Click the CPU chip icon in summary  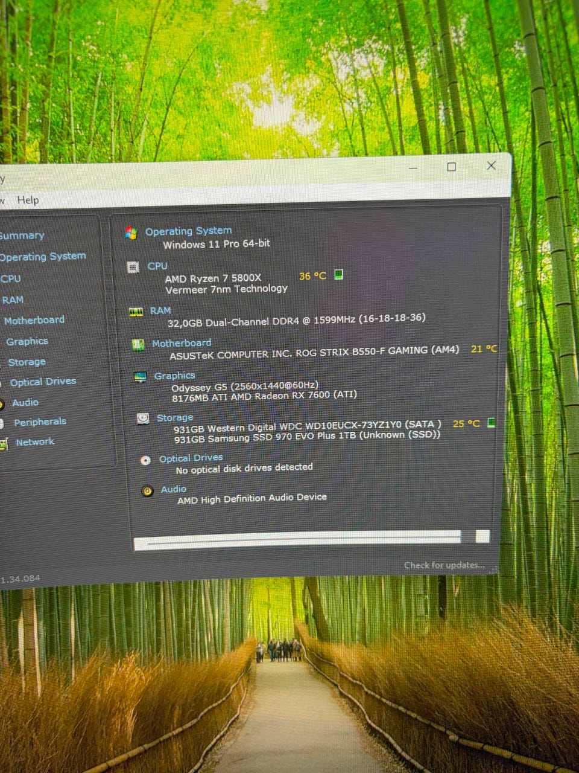point(133,267)
